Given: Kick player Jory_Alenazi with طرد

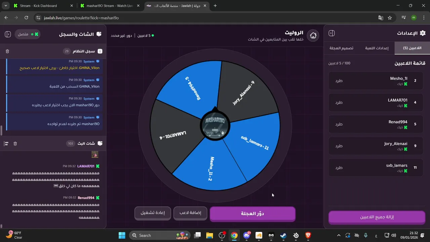Looking at the screenshot, I should 339,146.
